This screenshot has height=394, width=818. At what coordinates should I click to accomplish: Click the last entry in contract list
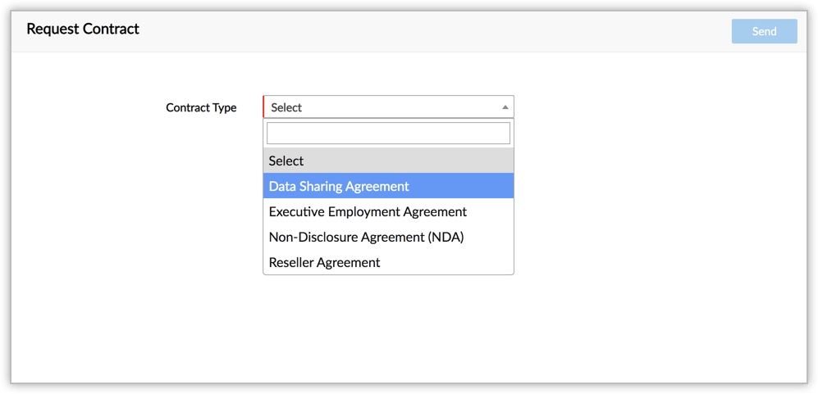click(x=388, y=262)
